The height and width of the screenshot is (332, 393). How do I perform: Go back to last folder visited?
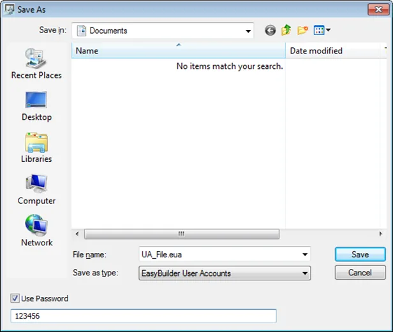tap(271, 31)
